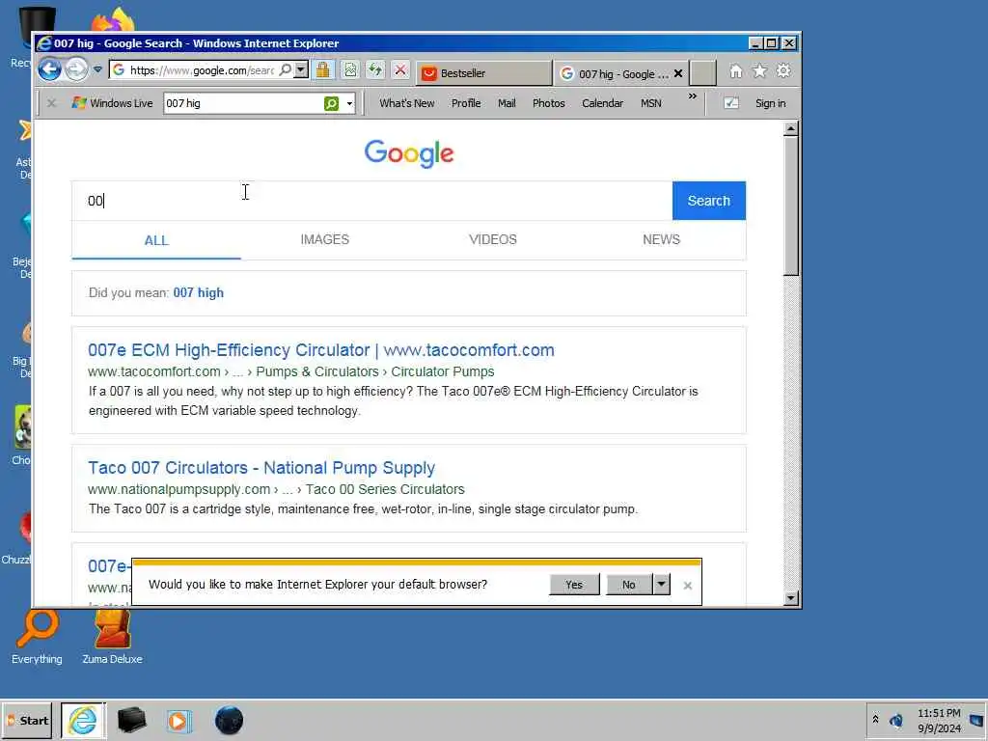
Task: Open Profile in Windows Live toolbar
Action: point(466,103)
